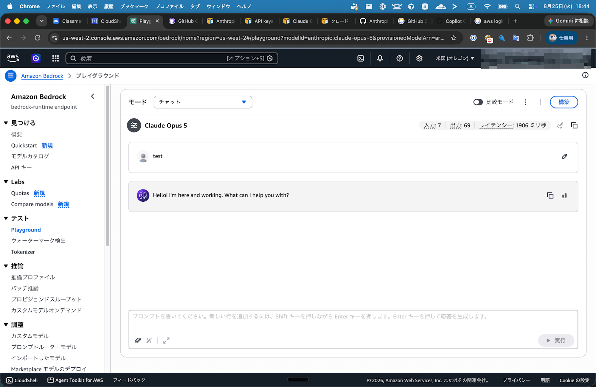Open the Tokenizer sidebar link
Screen dimensions: 596x387
coord(23,252)
